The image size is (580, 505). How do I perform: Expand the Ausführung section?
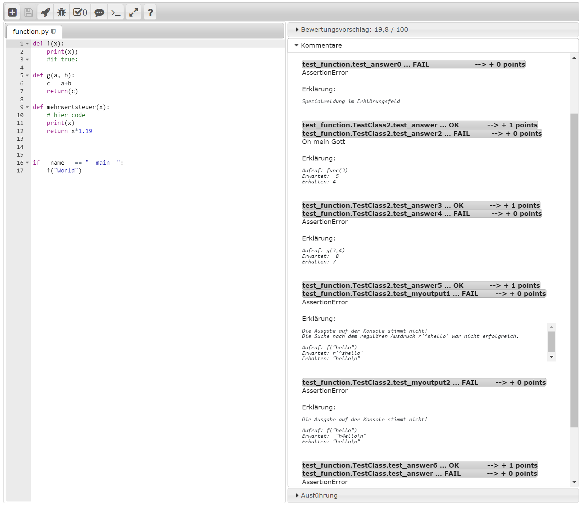[319, 495]
